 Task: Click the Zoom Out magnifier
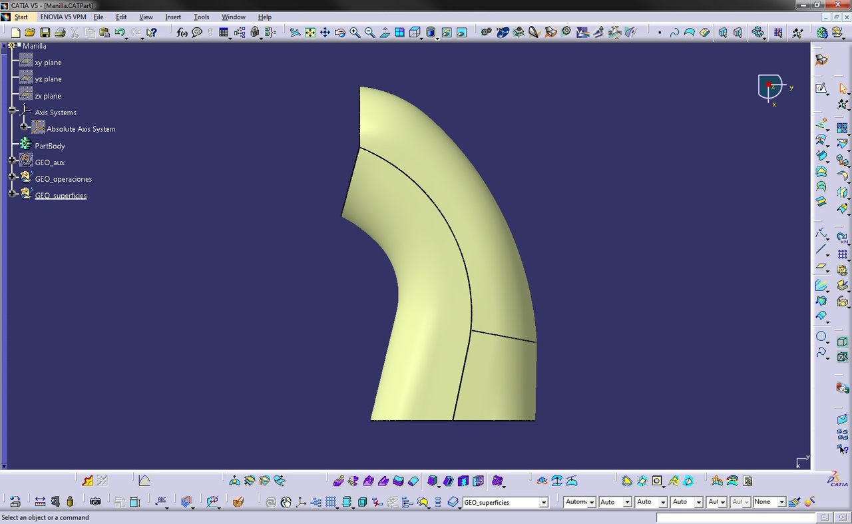point(370,32)
